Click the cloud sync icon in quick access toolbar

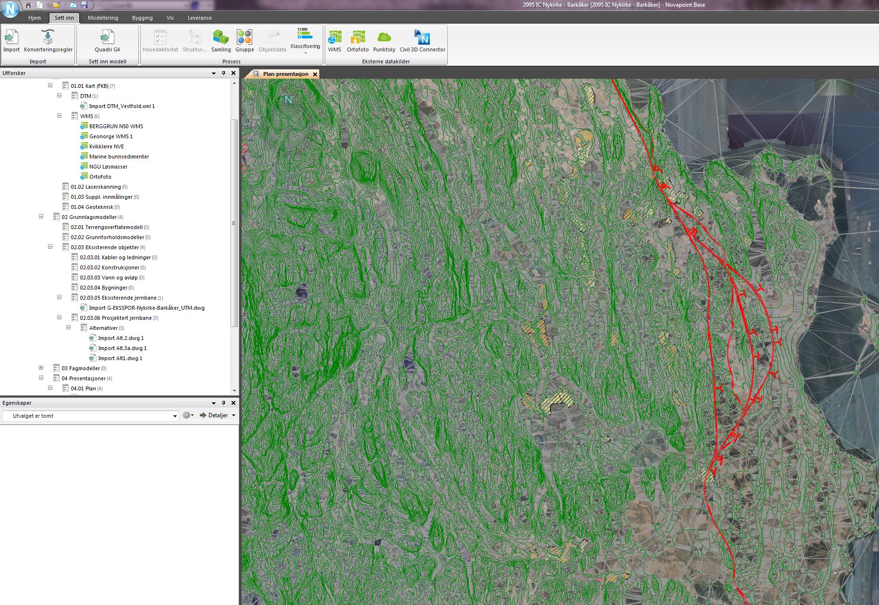[x=73, y=5]
